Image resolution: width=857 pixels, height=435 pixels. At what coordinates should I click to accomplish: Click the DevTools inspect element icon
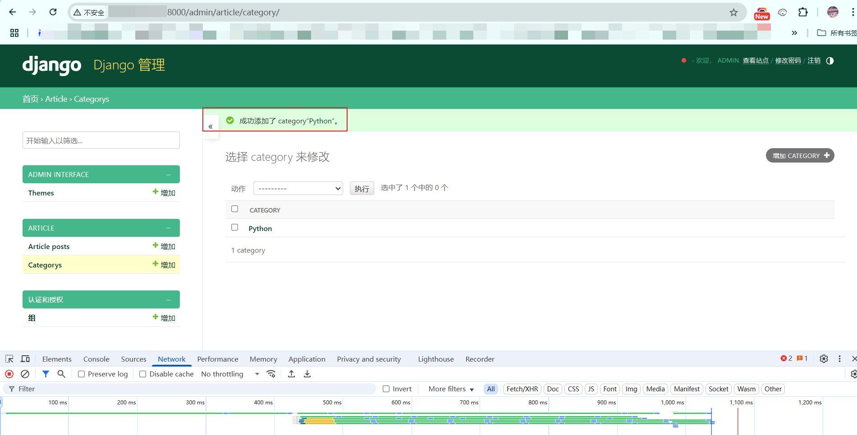9,359
